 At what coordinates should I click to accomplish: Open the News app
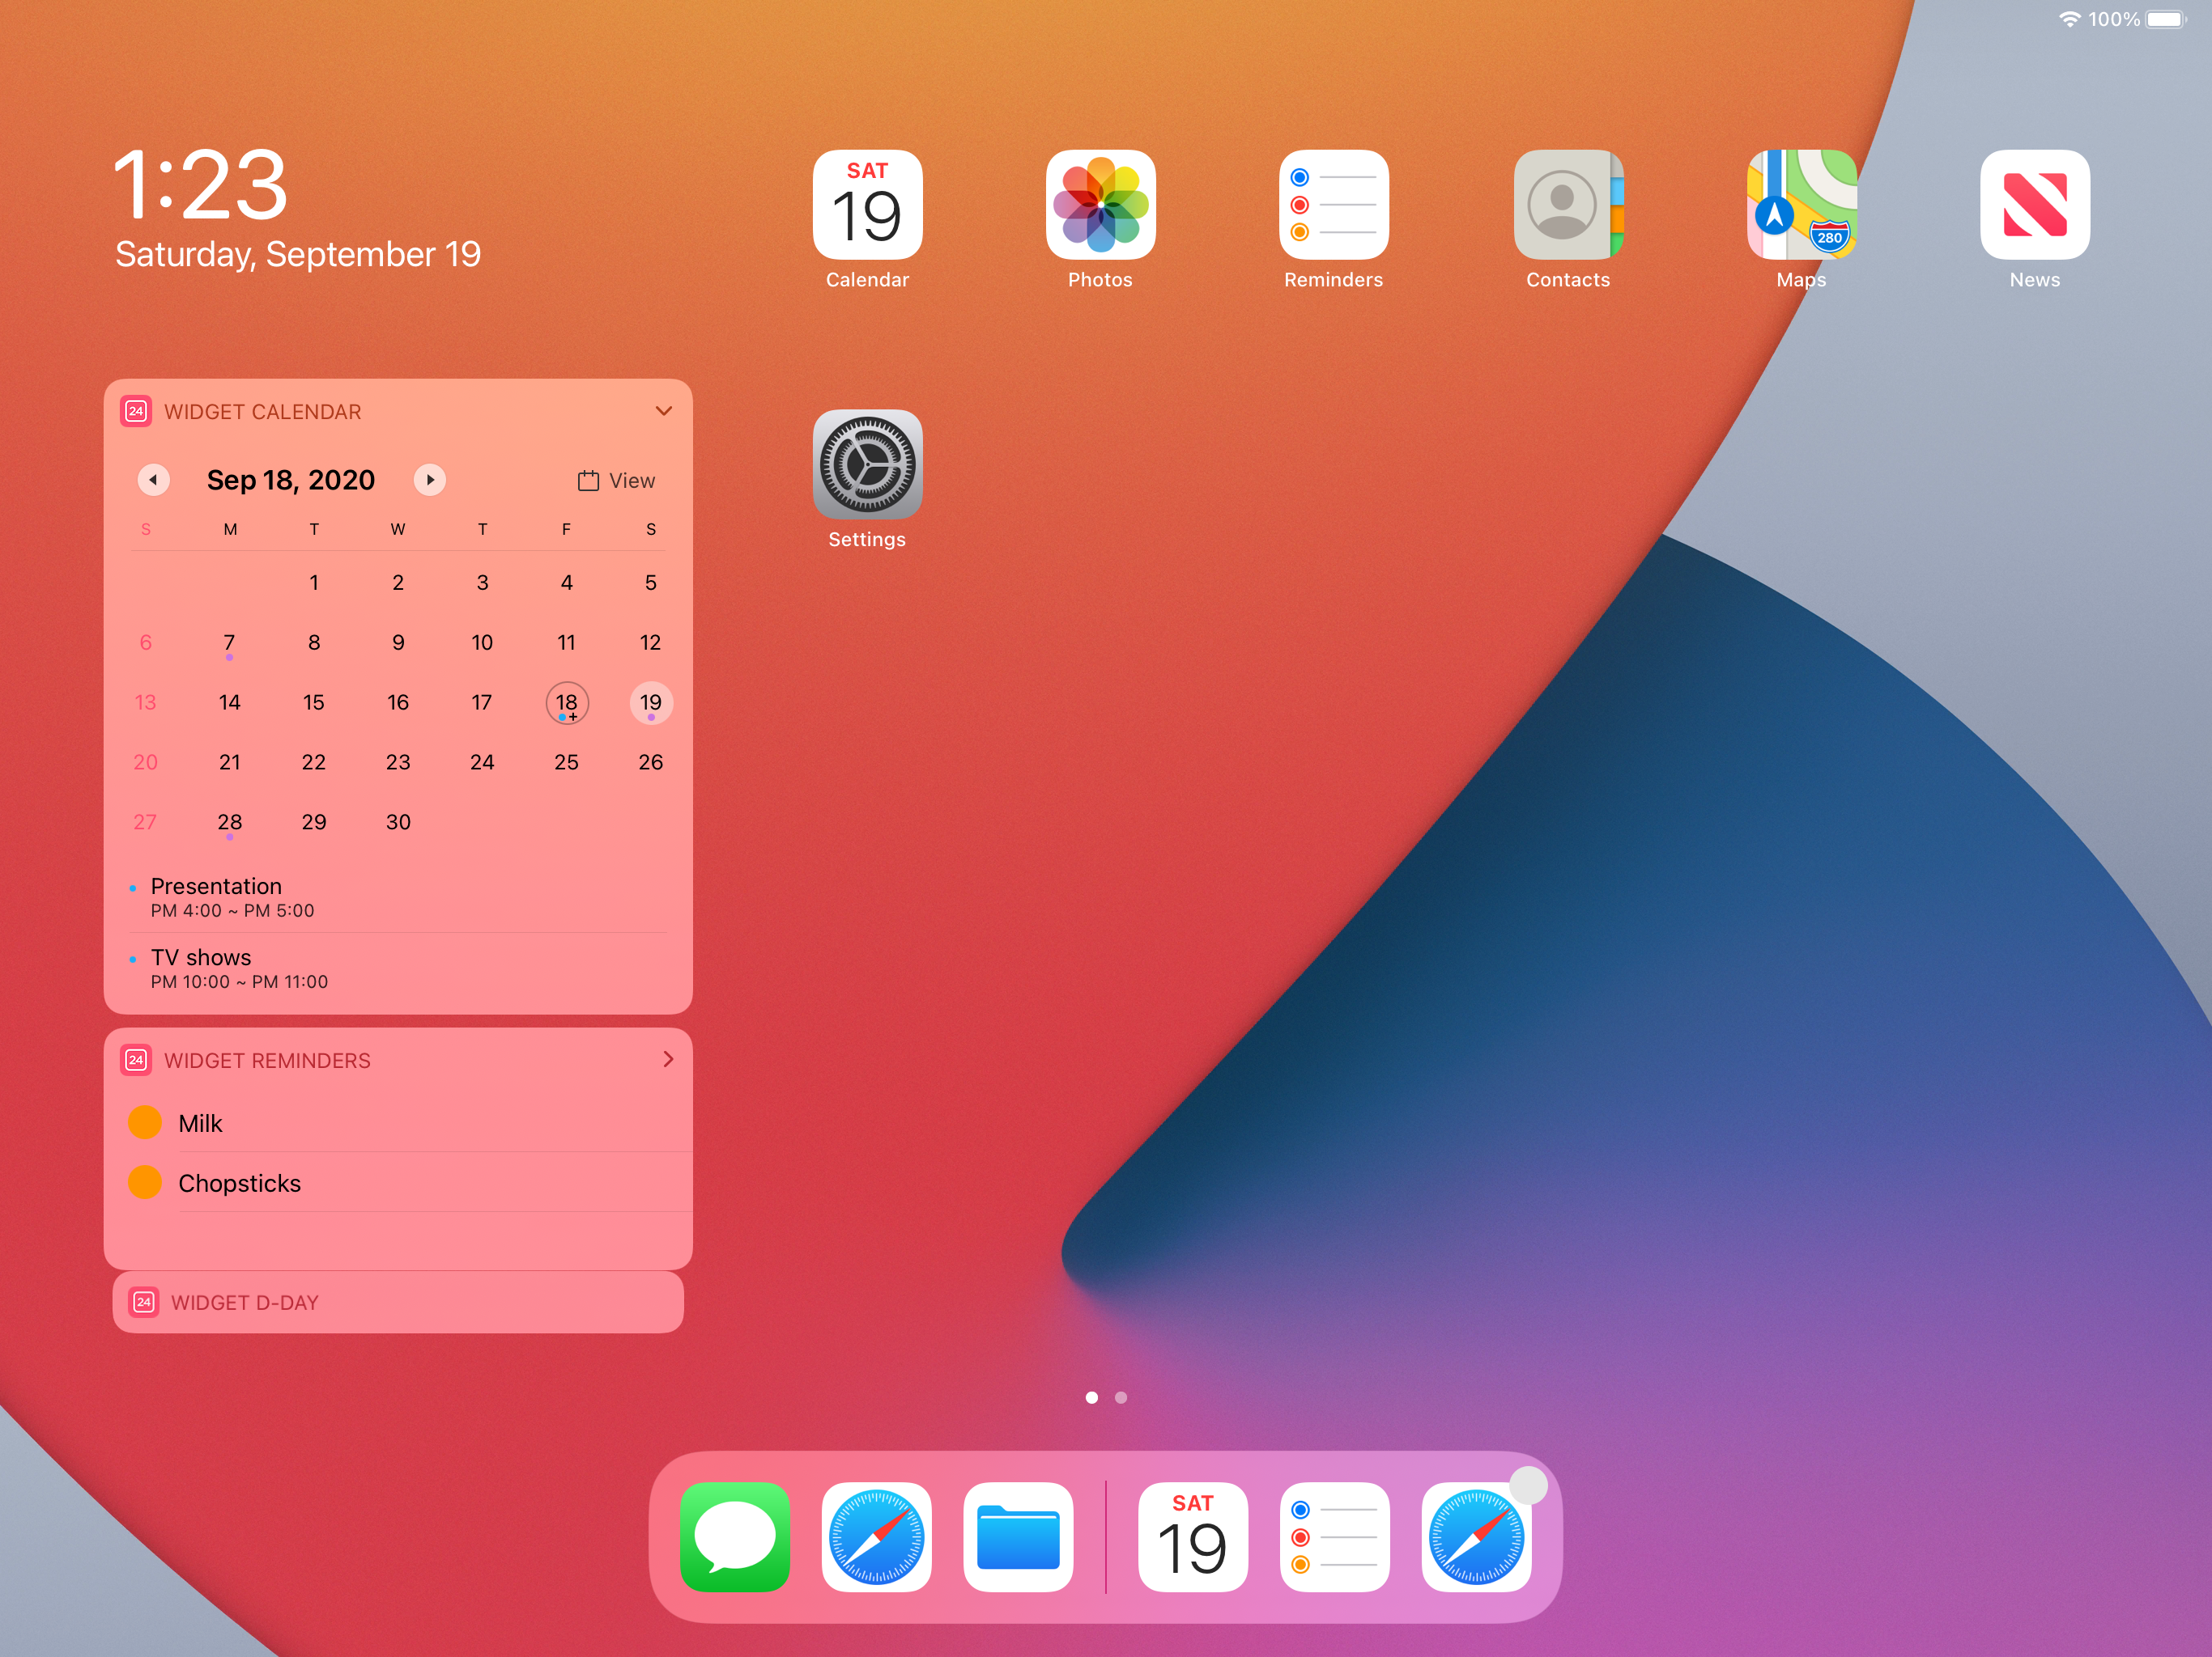click(x=2034, y=205)
